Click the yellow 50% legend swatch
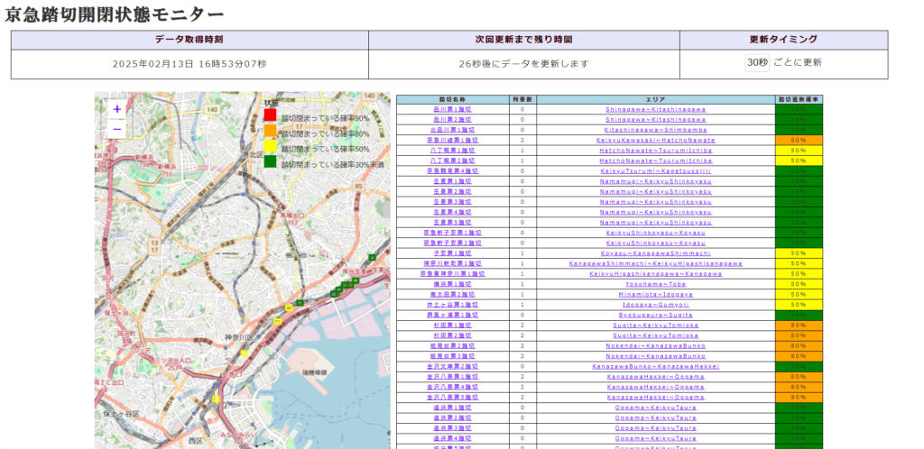The height and width of the screenshot is (449, 924). (x=270, y=147)
